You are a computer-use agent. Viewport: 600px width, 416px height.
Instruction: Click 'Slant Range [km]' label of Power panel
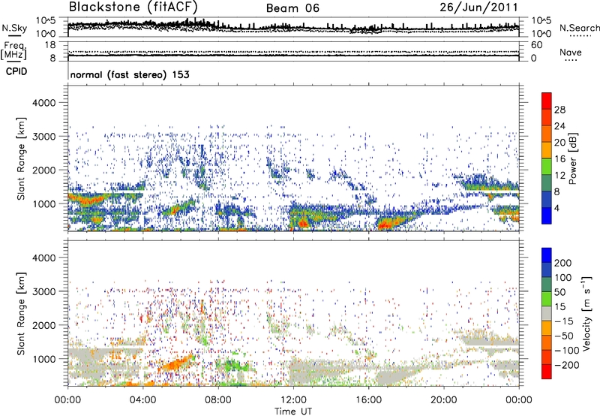21,158
